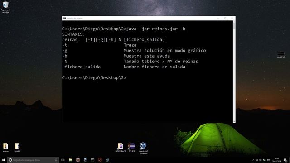The width and height of the screenshot is (290, 163).
Task: Open the eclipse folder on the desktop
Action: (x=5, y=147)
